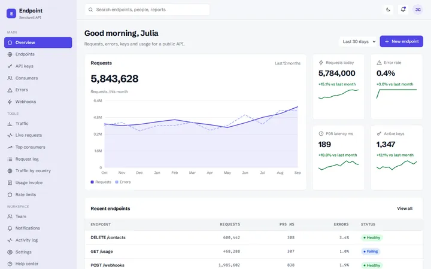Click the 189 latency value
This screenshot has width=431, height=269.
pos(324,145)
